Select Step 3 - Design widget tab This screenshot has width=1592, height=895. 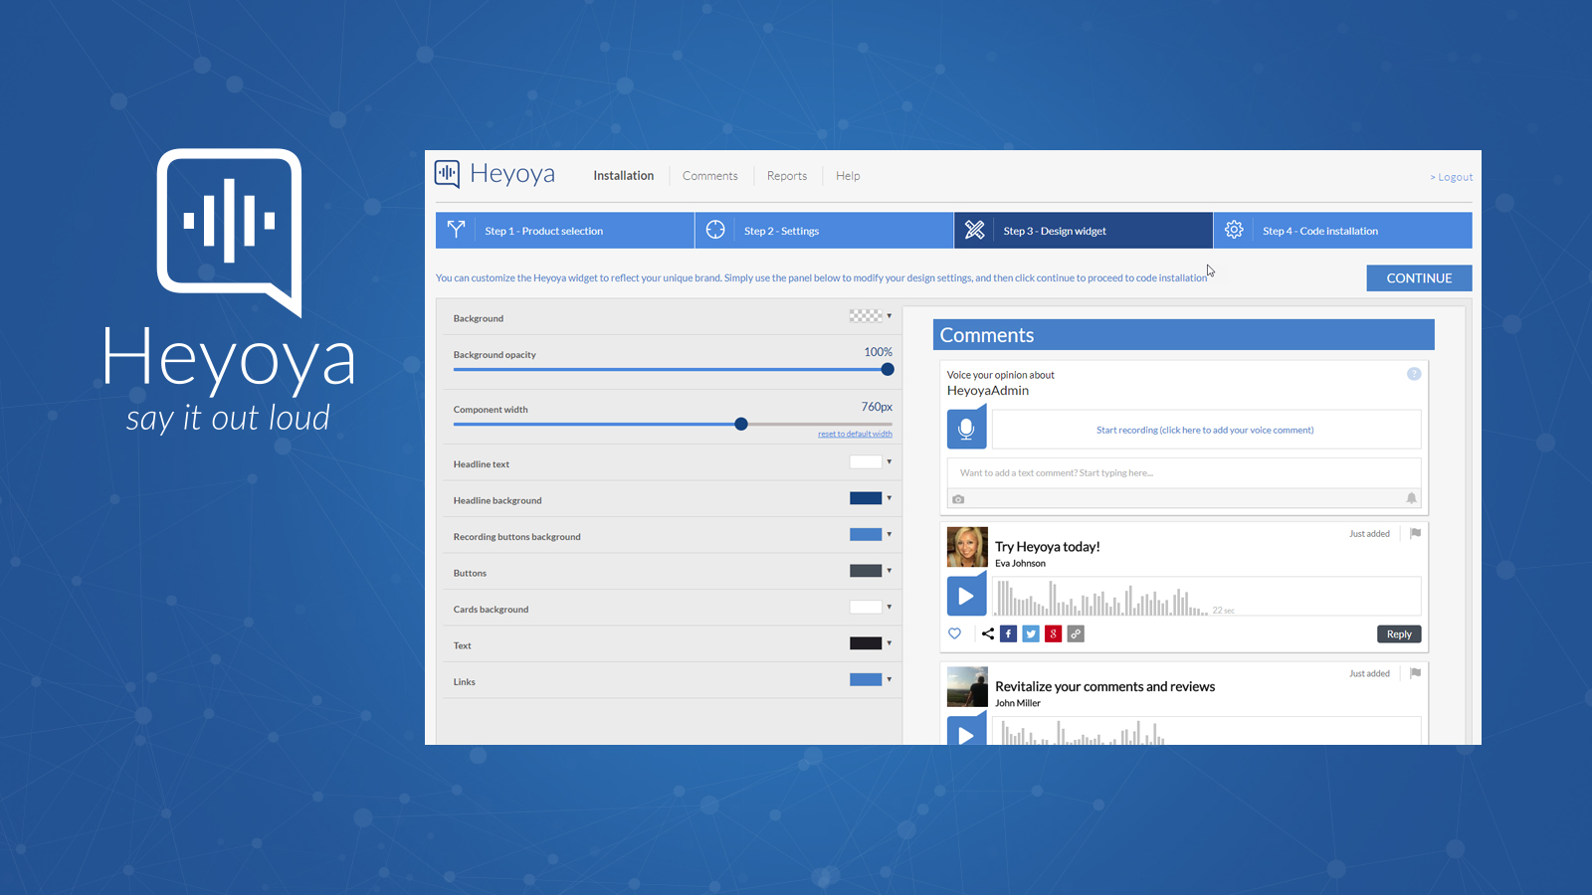(1084, 230)
